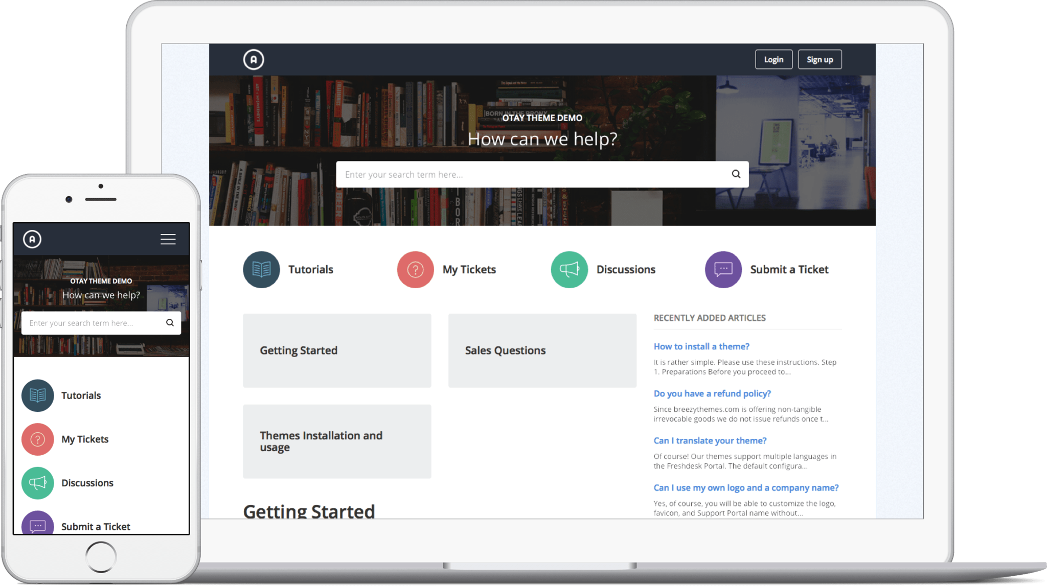Open Themes Installation and usage card
This screenshot has height=586, width=1047.
click(x=337, y=441)
